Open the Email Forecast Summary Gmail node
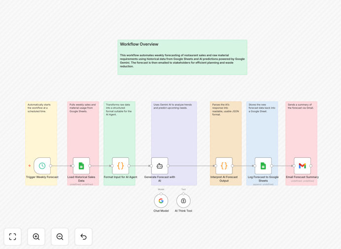Screen dimensions: 341x249 tap(302, 166)
